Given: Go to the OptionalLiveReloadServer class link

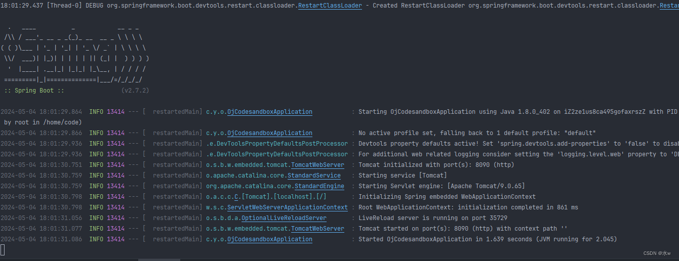Looking at the screenshot, I should click(x=284, y=218).
